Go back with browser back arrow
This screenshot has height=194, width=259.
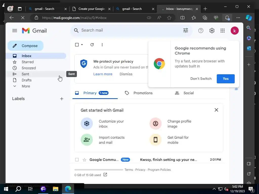point(12,18)
